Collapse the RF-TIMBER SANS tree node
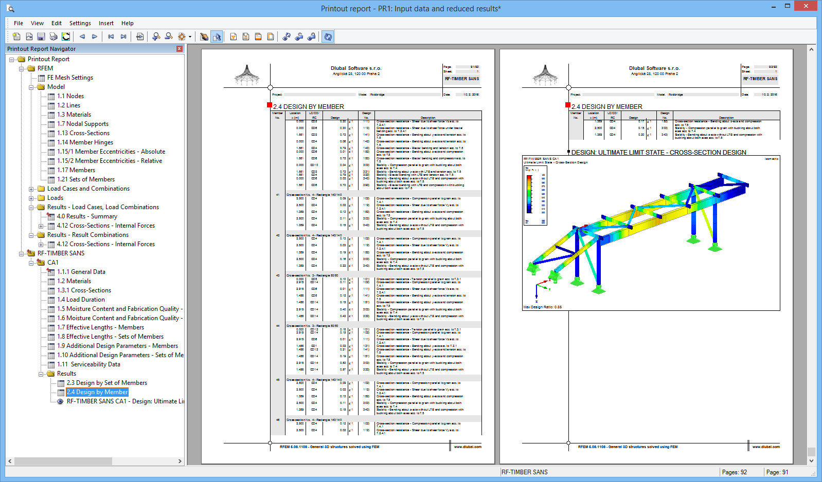This screenshot has width=822, height=482. (22, 253)
